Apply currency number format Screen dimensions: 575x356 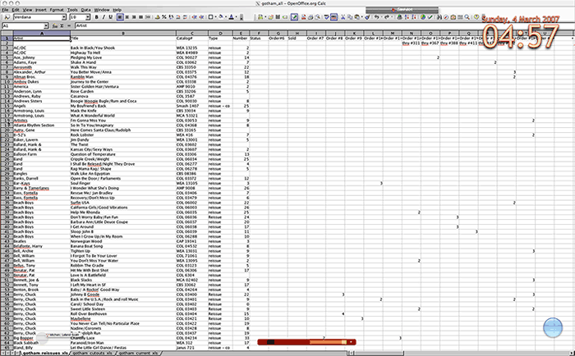pyautogui.click(x=158, y=17)
